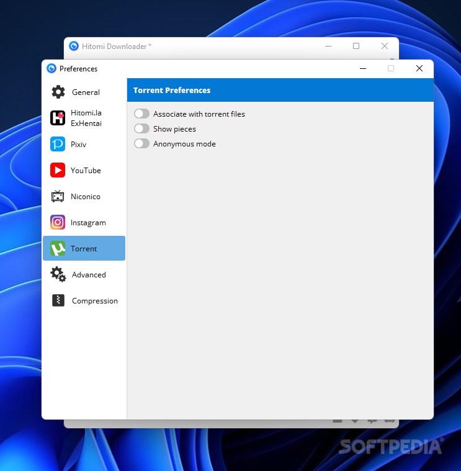Toggle Anonymous mode switch

[141, 143]
